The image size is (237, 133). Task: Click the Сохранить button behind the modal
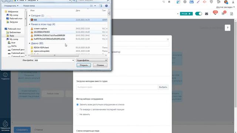coord(22,130)
